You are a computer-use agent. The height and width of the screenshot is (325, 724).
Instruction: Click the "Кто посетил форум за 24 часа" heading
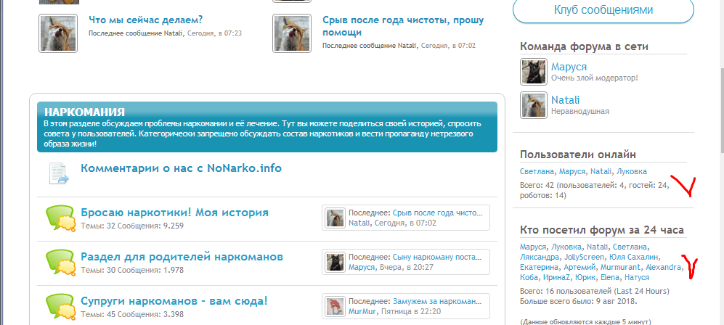(x=602, y=230)
